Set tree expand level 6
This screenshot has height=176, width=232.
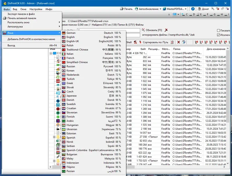coord(226,42)
